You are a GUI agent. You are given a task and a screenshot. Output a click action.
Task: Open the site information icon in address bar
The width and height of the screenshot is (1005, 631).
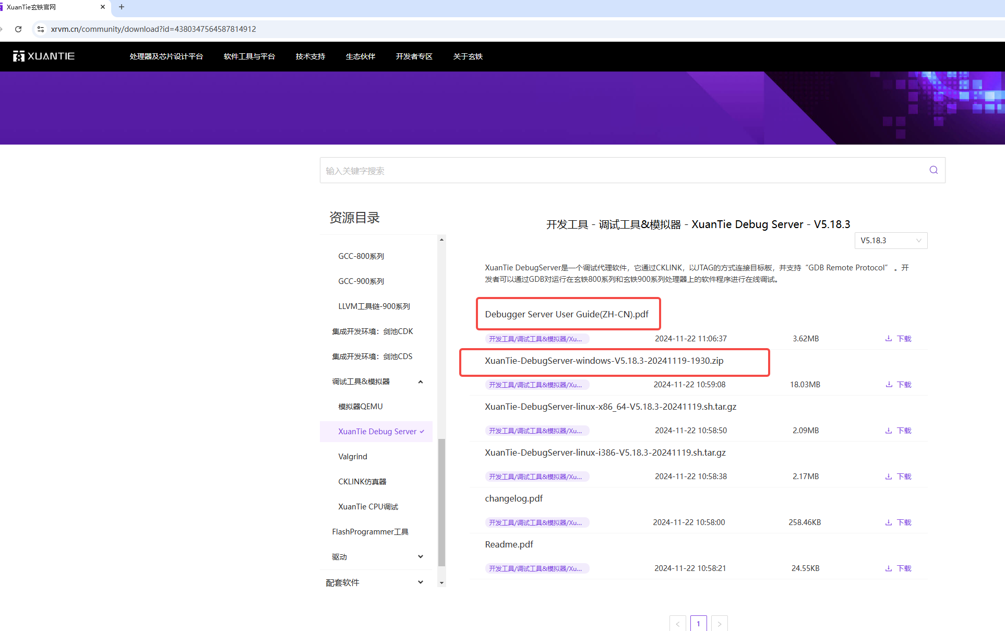[x=41, y=29]
